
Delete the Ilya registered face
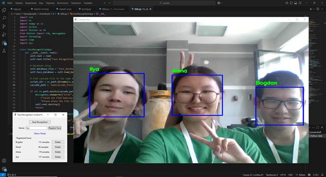coord(58,157)
